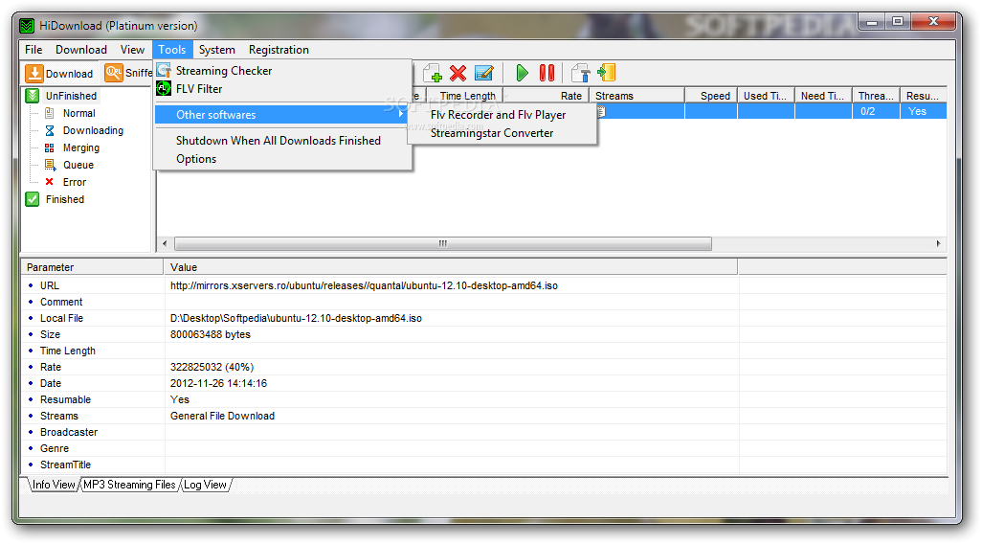
Task: Open the System menu
Action: (216, 50)
